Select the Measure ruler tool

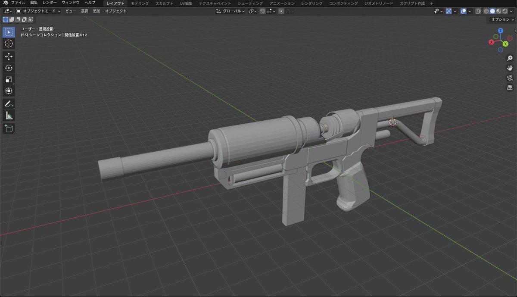pyautogui.click(x=9, y=115)
